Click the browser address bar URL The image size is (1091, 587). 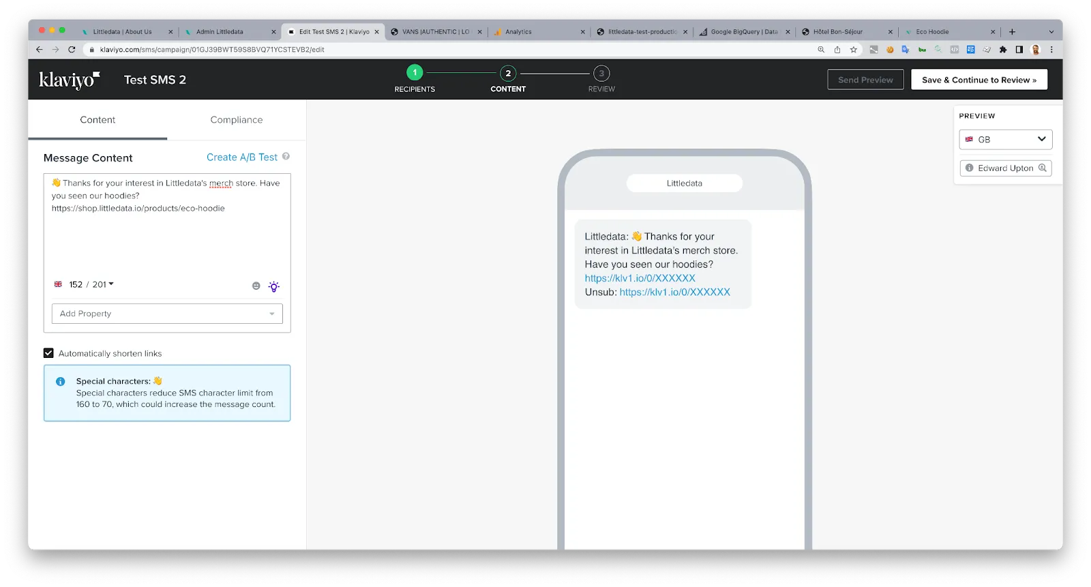(212, 50)
